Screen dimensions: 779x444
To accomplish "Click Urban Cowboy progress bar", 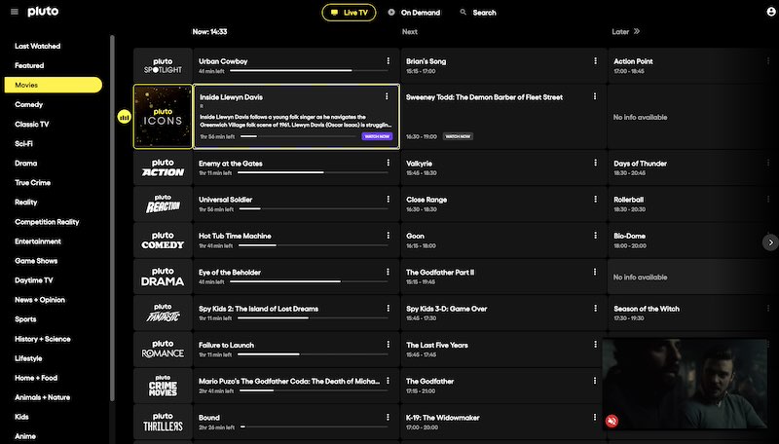I will (309, 70).
